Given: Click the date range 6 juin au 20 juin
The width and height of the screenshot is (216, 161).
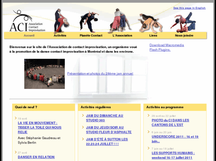Looking at the screenshot, I should [162, 132].
